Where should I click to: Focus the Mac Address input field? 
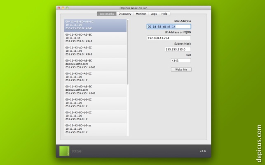(169, 27)
